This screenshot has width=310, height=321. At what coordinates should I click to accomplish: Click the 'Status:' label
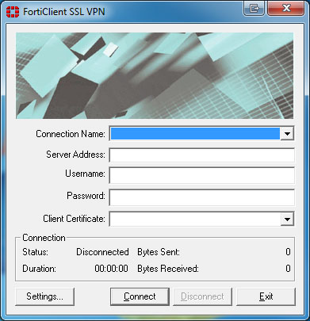tap(35, 252)
